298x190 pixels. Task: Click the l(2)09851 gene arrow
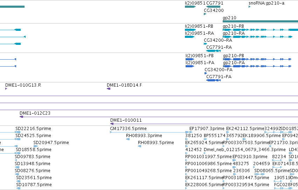pos(190,7)
